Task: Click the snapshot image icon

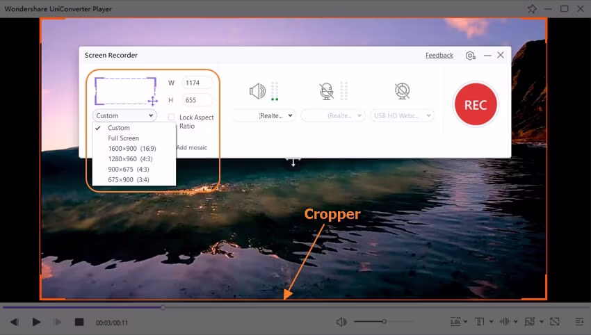Action: tap(530, 321)
